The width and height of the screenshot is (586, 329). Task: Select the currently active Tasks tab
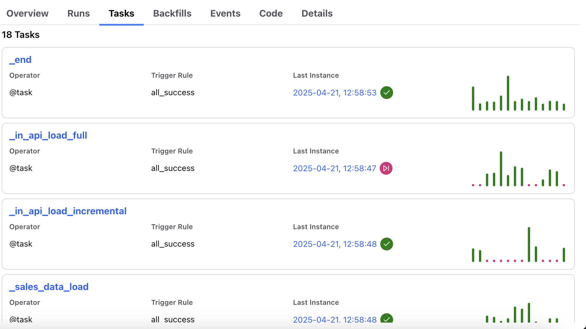pyautogui.click(x=121, y=13)
